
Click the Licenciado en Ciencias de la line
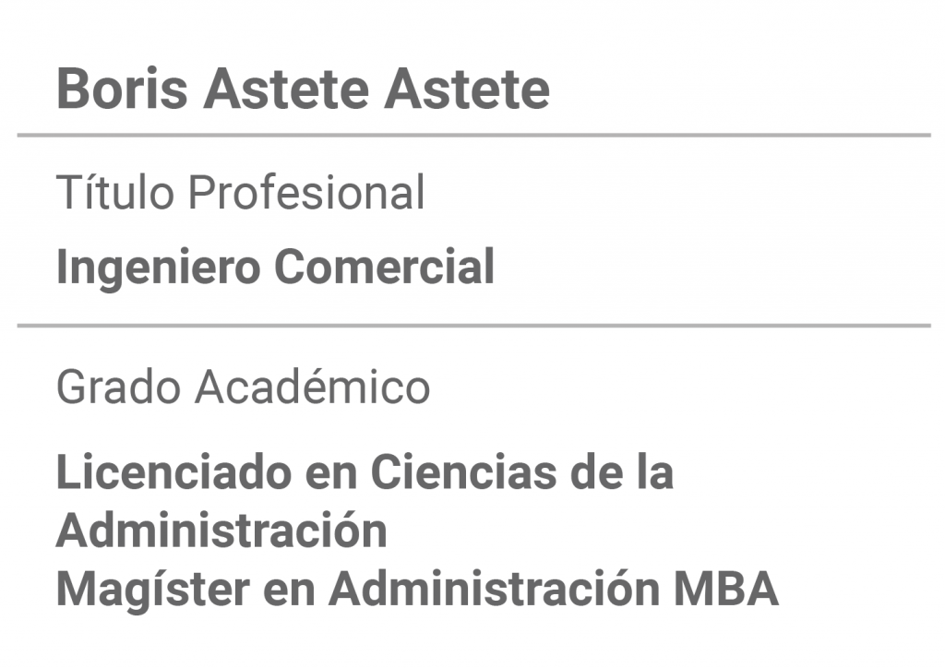tap(365, 472)
